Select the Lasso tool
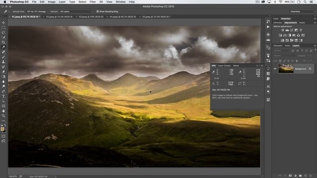The height and width of the screenshot is (178, 317). pos(3,32)
